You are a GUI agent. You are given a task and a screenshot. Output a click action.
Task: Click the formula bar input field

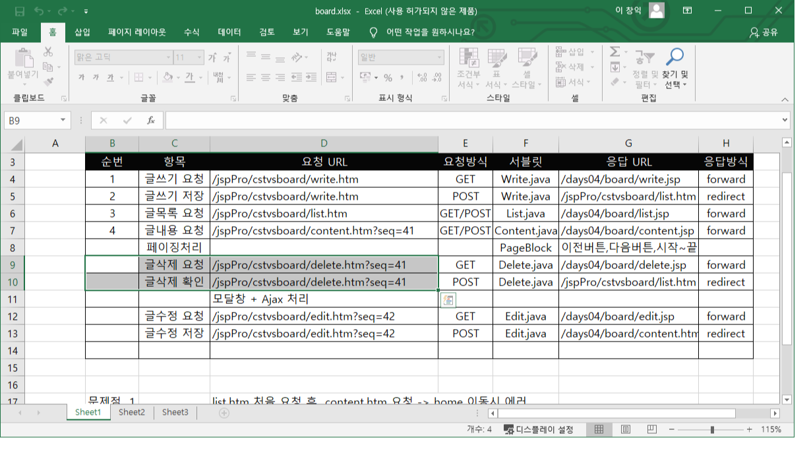[471, 120]
